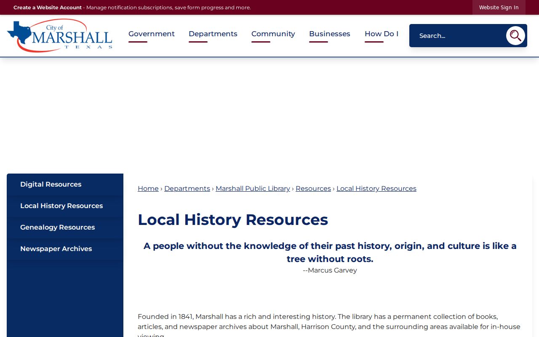This screenshot has height=337, width=539.
Task: Select Digital Resources in sidebar
Action: coord(65,185)
